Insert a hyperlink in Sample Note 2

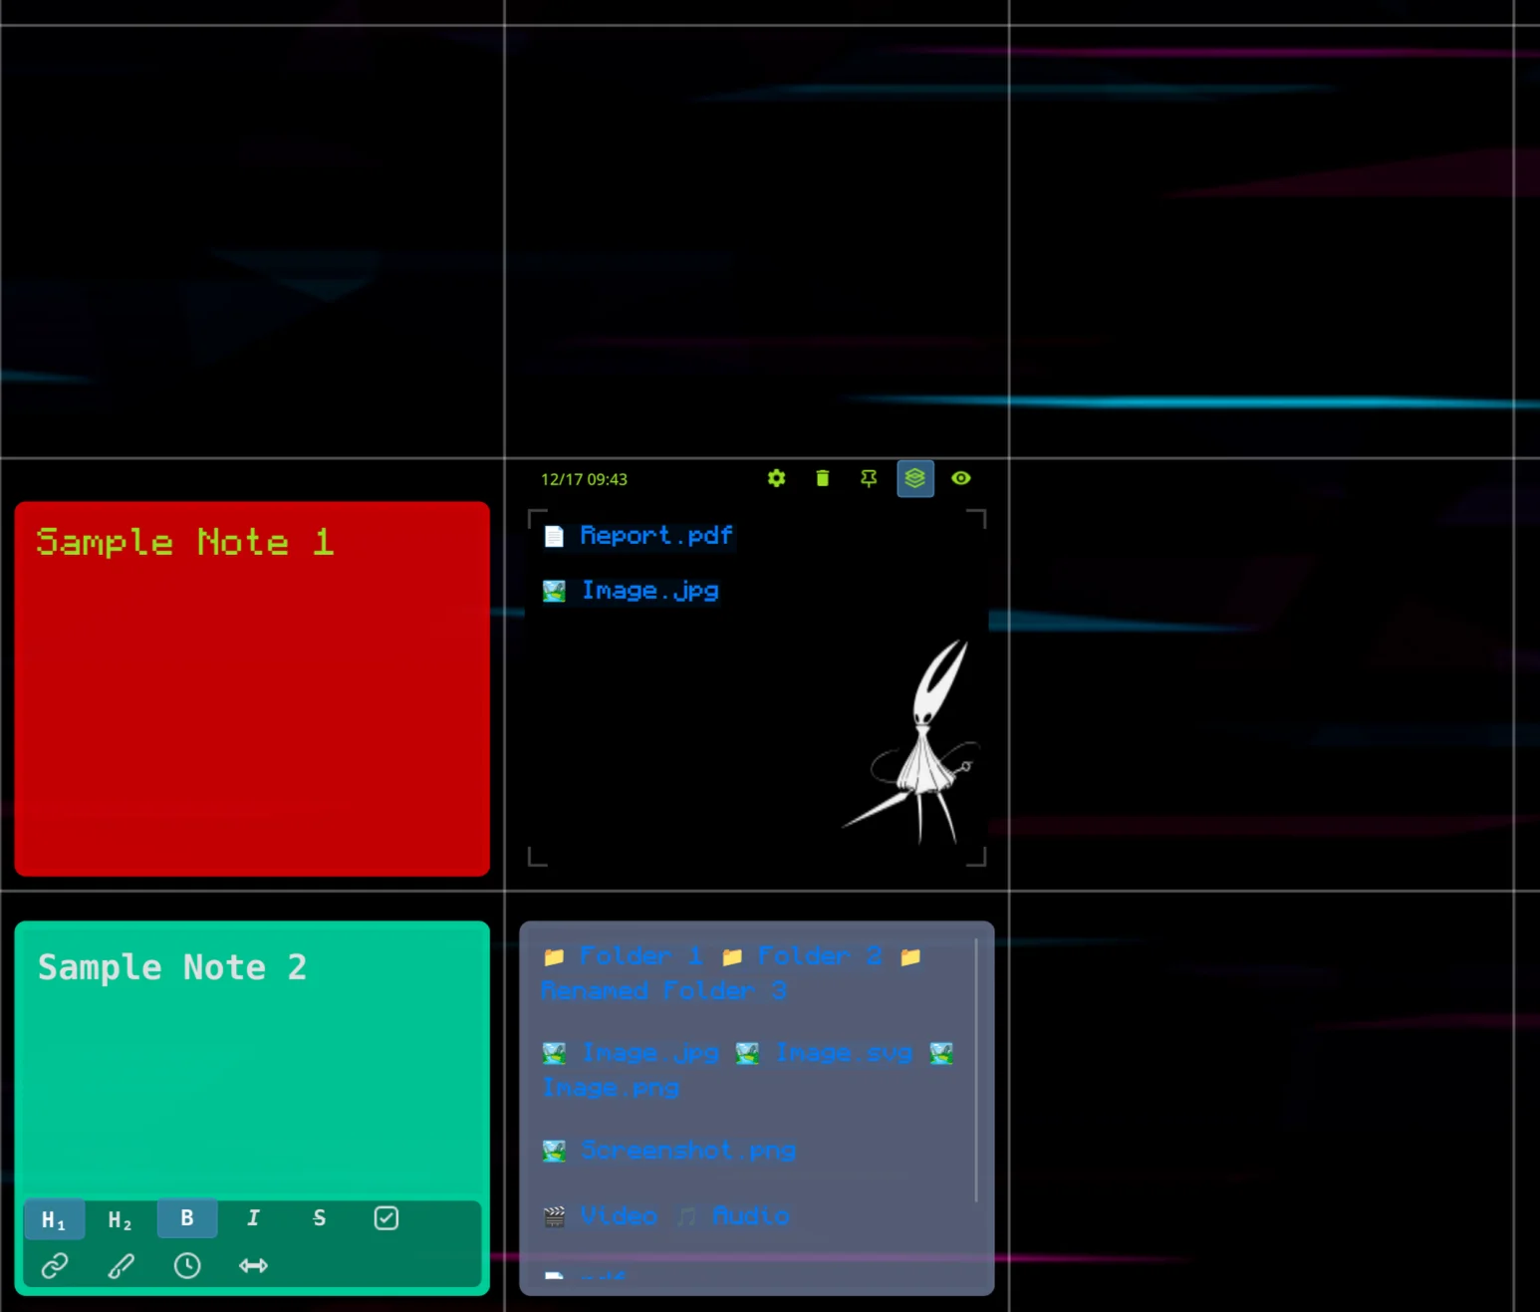54,1265
